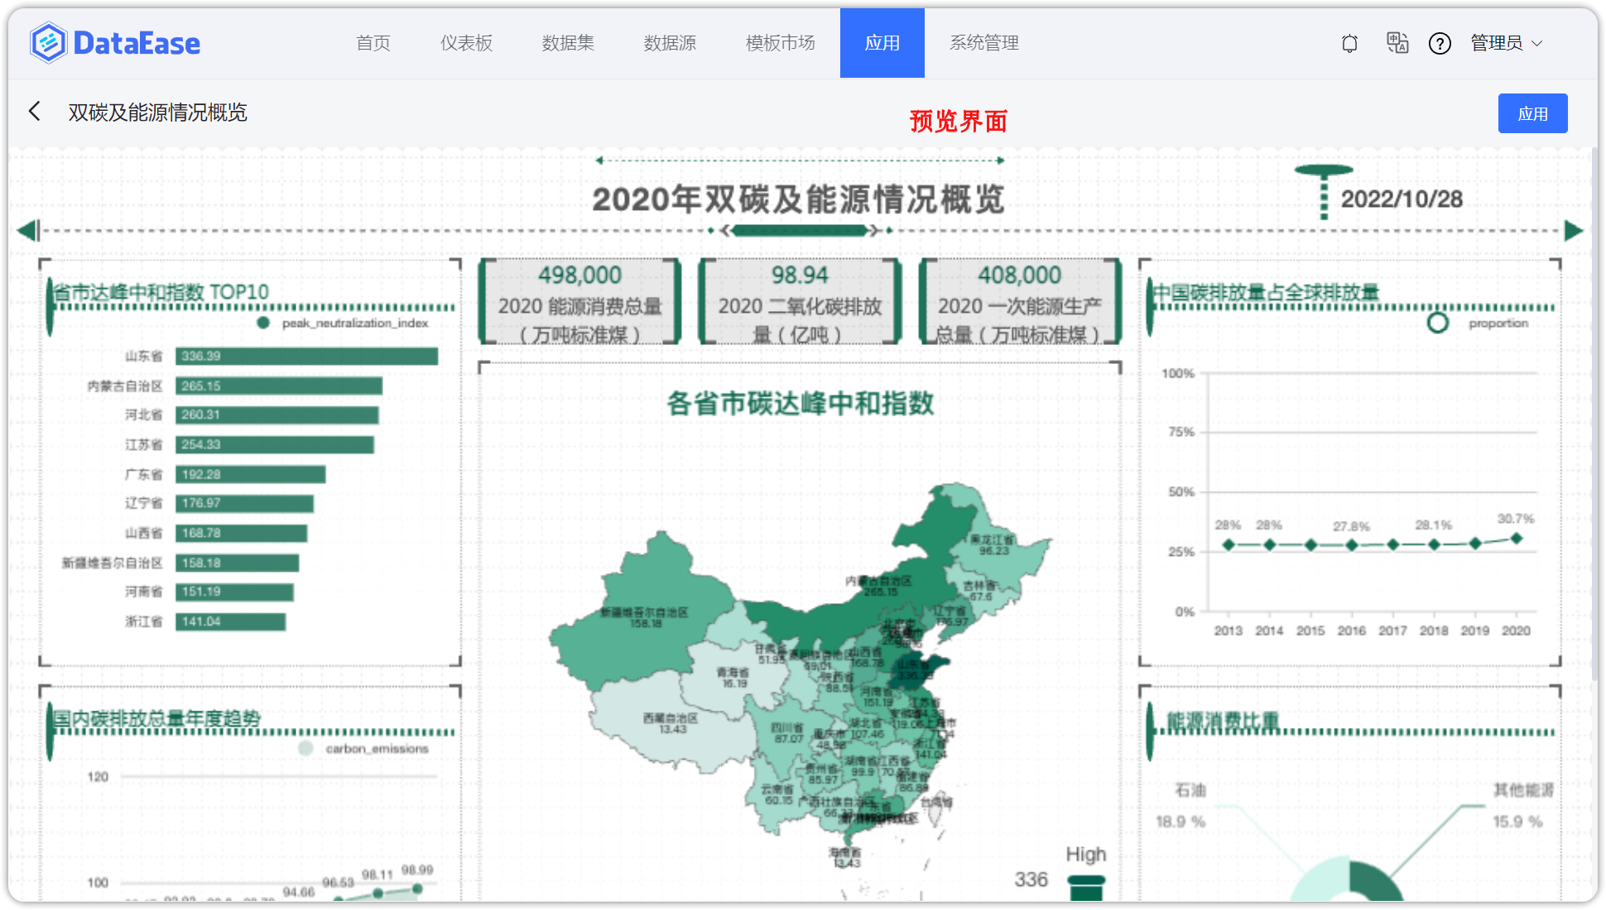Click the 各省市碳达峰中和指数 map title
The height and width of the screenshot is (910, 1606).
[x=801, y=404]
